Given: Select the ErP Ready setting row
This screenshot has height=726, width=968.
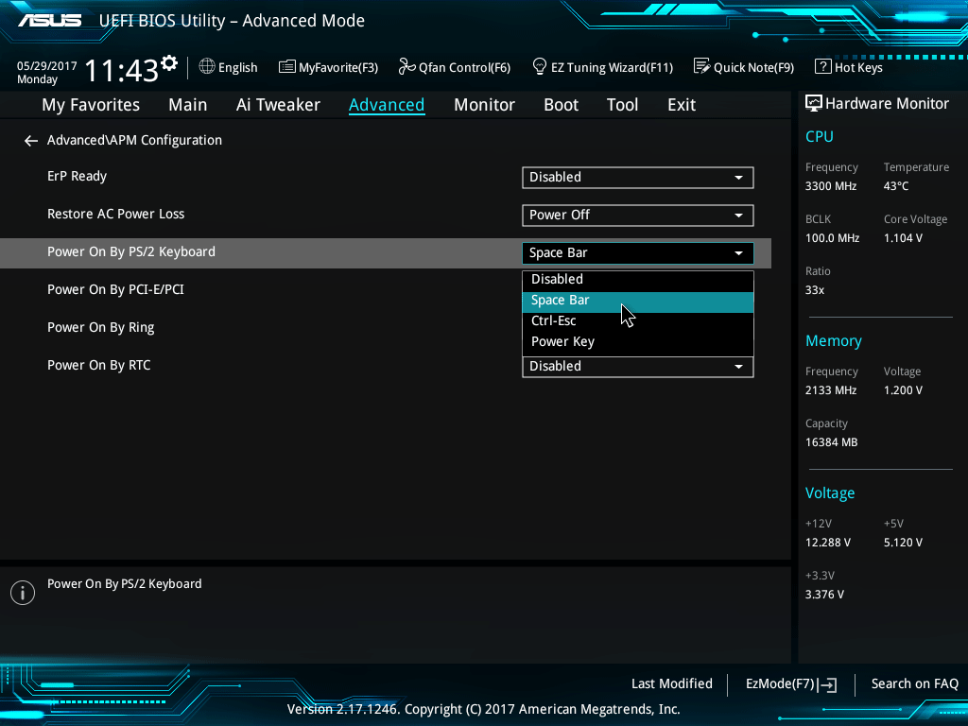Looking at the screenshot, I should click(386, 177).
